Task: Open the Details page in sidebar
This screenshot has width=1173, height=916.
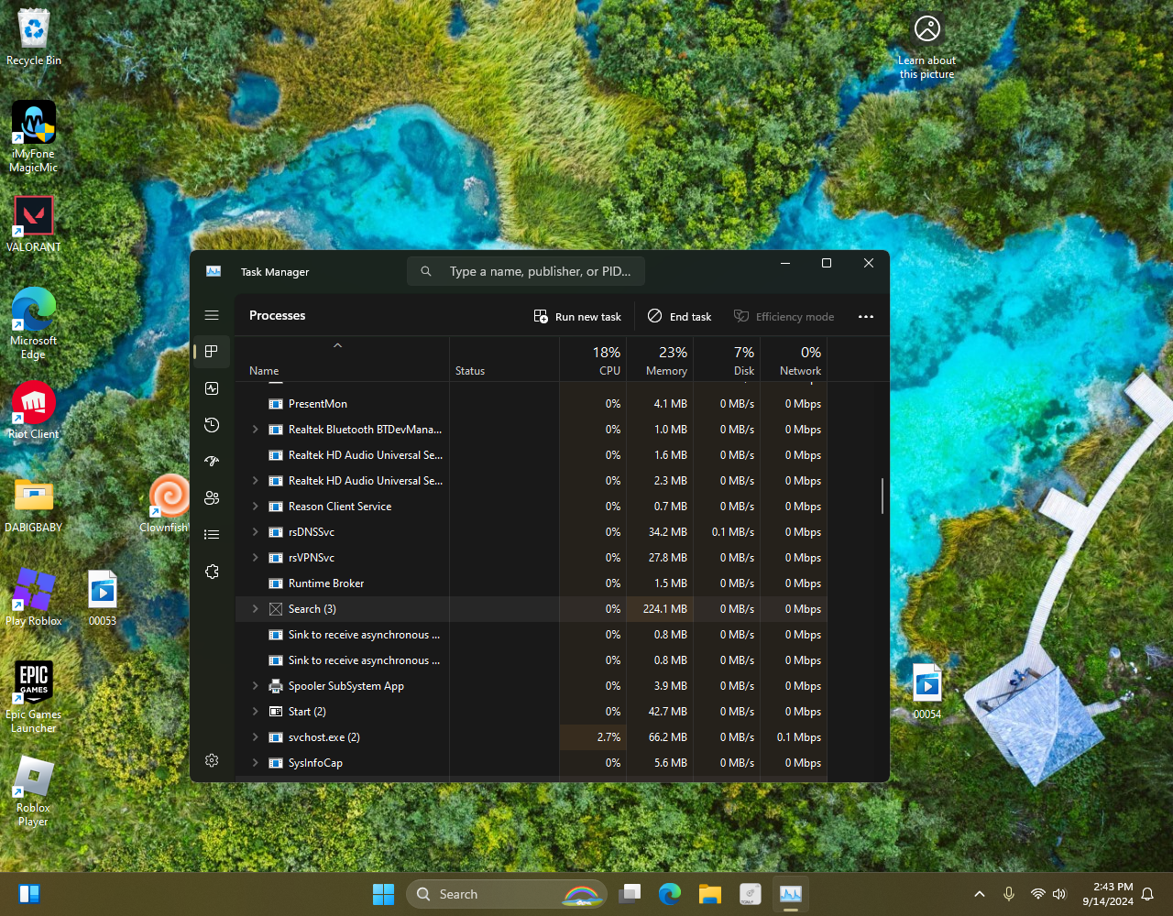Action: coord(212,535)
